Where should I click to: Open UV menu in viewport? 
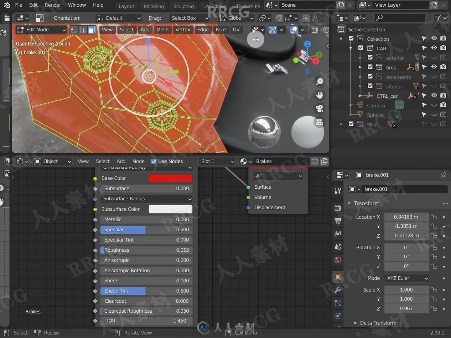pyautogui.click(x=236, y=30)
